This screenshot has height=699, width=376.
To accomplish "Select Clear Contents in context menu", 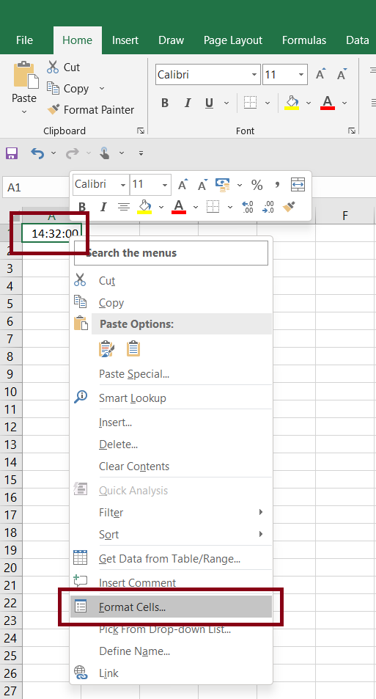I will pos(171,466).
